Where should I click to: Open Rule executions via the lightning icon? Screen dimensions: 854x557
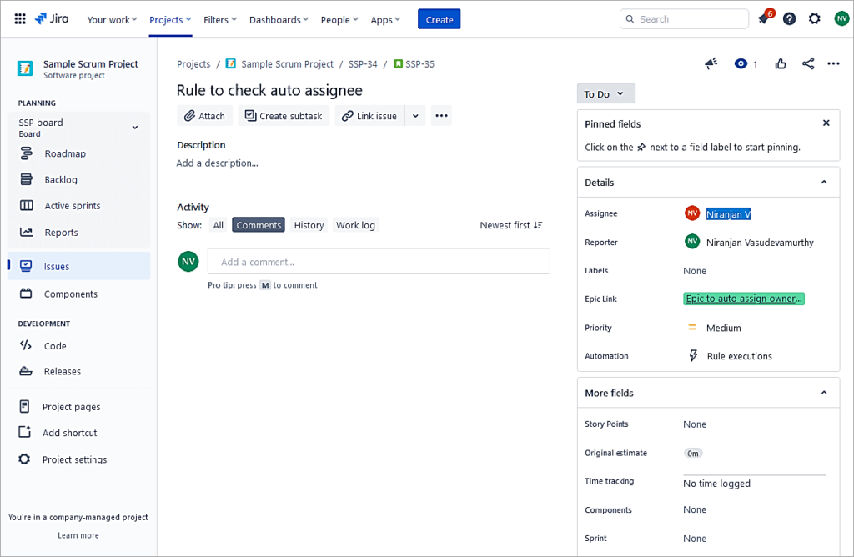point(693,355)
